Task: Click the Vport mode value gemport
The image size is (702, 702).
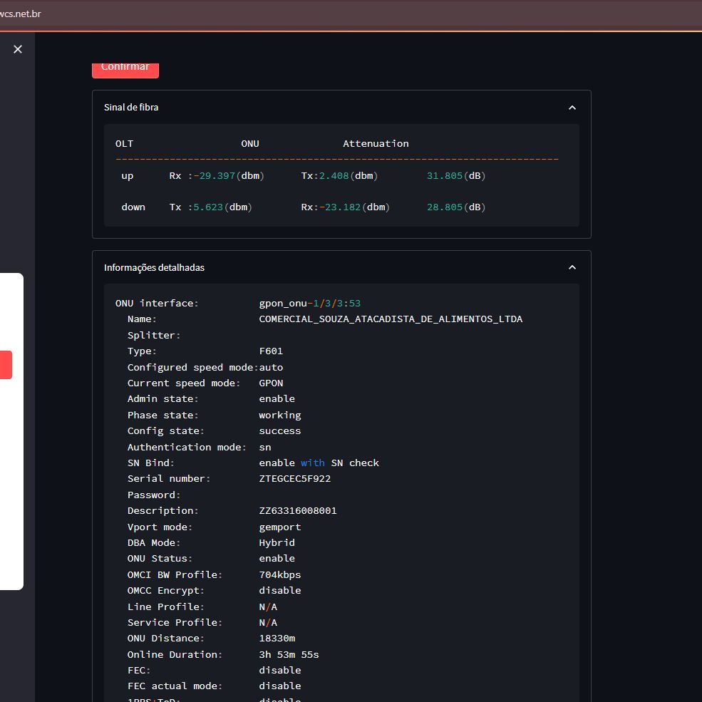Action: point(280,527)
